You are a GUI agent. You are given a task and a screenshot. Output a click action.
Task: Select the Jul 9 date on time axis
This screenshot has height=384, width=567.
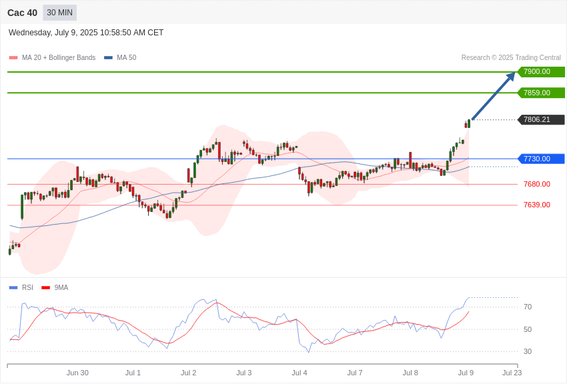coord(466,373)
